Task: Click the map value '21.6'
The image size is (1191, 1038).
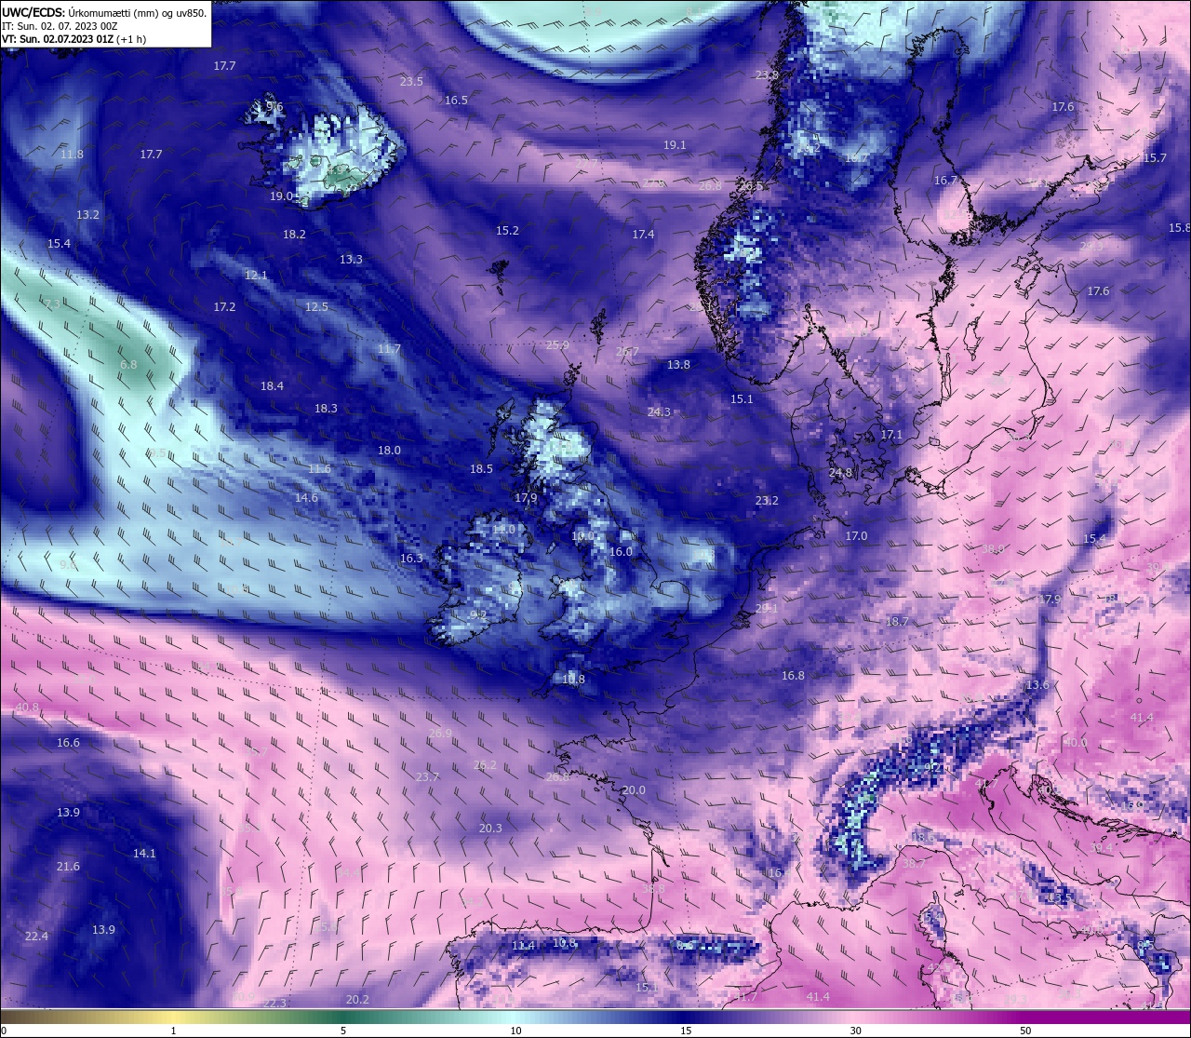Action: click(x=68, y=867)
